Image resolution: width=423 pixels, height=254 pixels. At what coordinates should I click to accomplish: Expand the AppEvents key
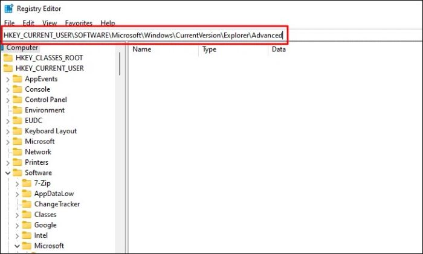coord(8,80)
